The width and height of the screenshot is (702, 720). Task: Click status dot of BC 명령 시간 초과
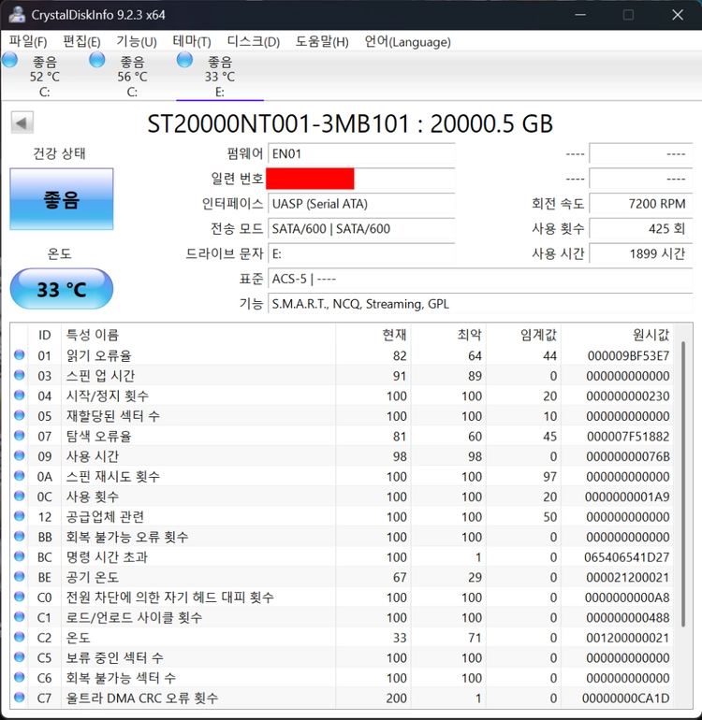(20, 556)
